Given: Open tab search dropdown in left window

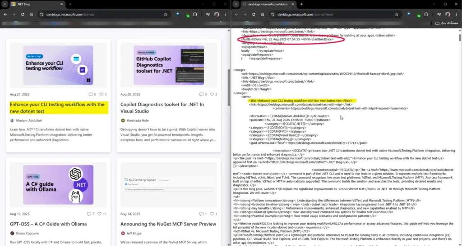Looking at the screenshot, I should pos(5,4).
